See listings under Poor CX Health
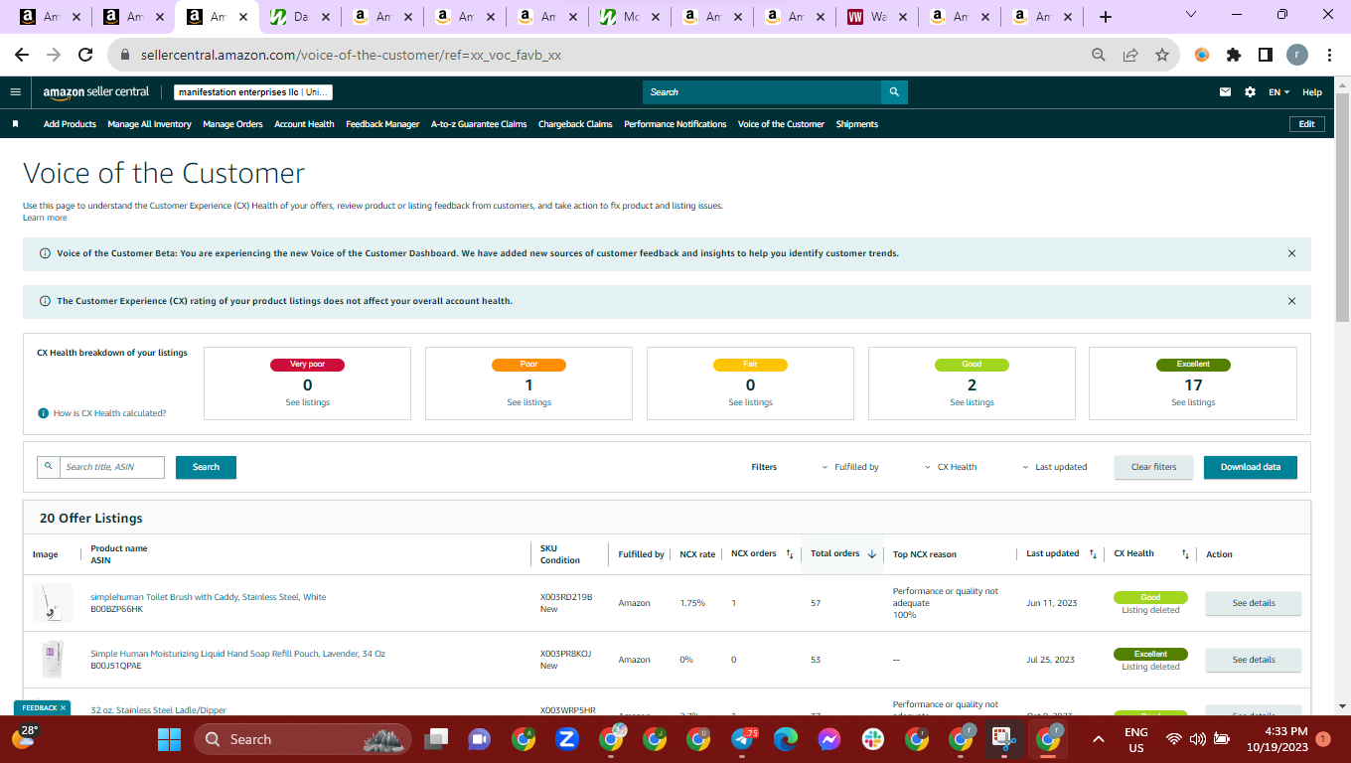This screenshot has width=1351, height=763. [528, 402]
